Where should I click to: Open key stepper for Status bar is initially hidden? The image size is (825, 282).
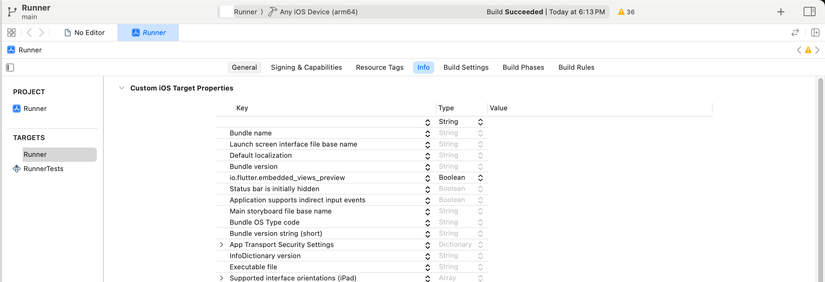pos(427,189)
